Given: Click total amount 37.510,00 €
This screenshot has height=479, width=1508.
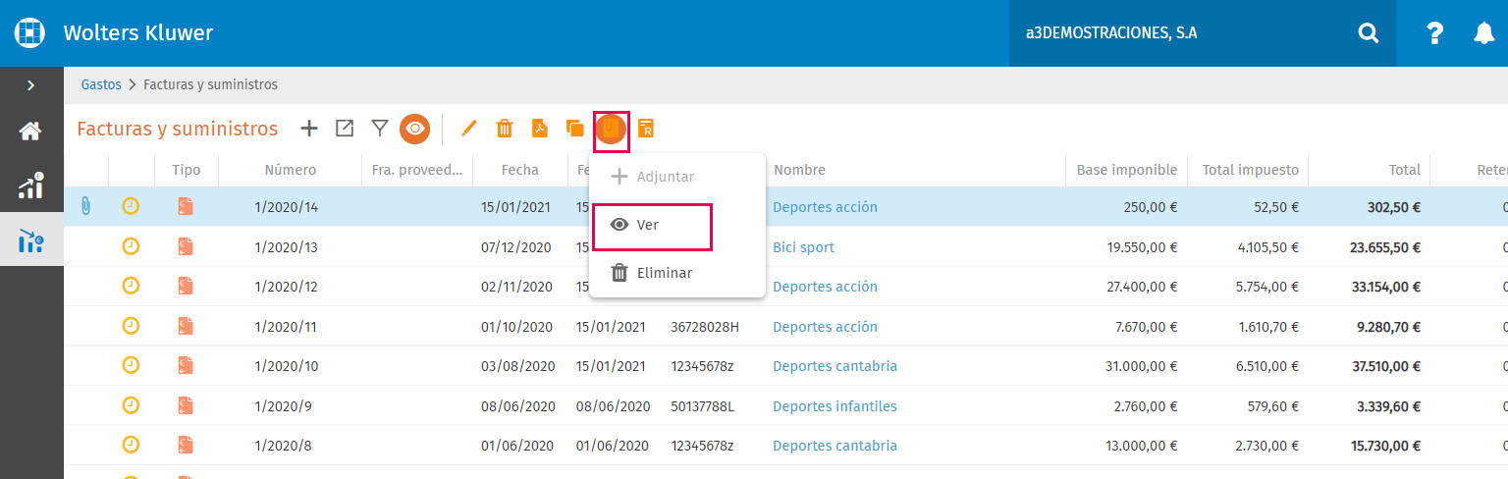Looking at the screenshot, I should pos(1385,366).
